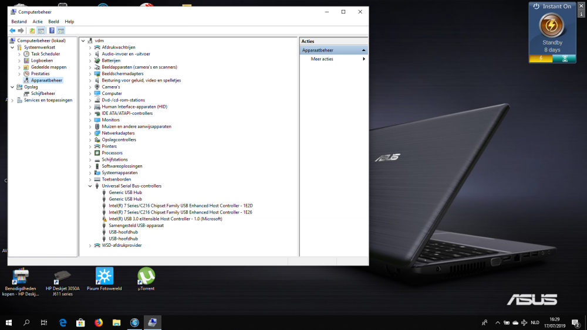Open the Actie menu

pos(38,22)
